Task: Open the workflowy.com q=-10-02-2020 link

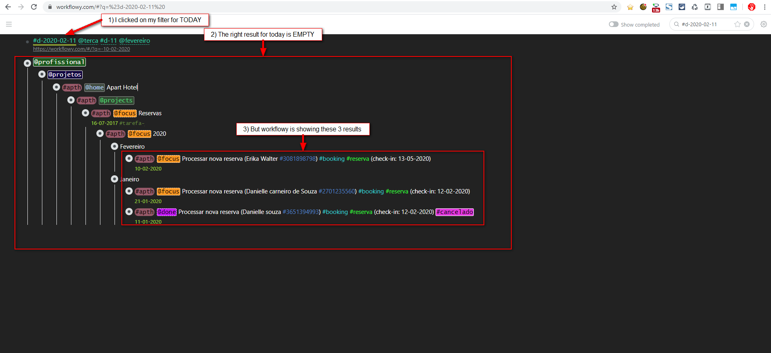Action: (x=81, y=49)
